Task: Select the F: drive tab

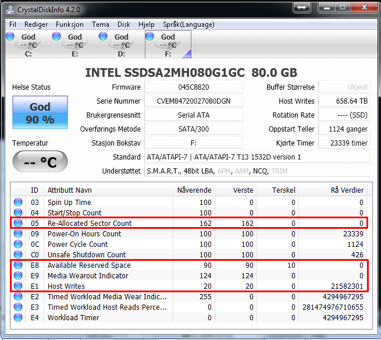Action: (x=168, y=44)
